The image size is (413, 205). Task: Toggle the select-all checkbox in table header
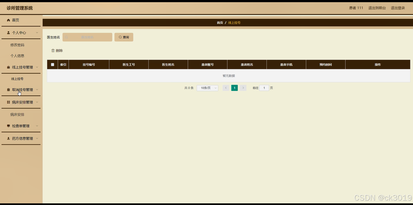52,65
